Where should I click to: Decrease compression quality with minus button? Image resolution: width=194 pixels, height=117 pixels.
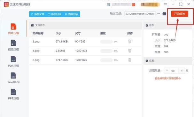click(167, 71)
